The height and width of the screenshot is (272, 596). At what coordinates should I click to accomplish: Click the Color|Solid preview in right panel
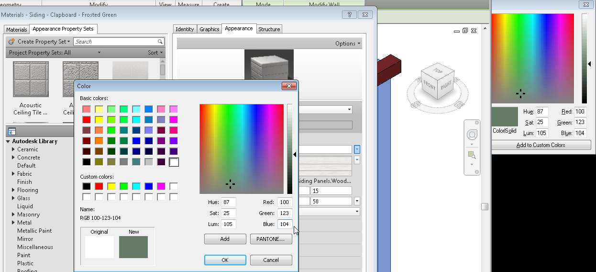505,117
